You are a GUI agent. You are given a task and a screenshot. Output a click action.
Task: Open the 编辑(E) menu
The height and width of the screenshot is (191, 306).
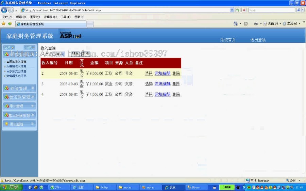coord(21,17)
